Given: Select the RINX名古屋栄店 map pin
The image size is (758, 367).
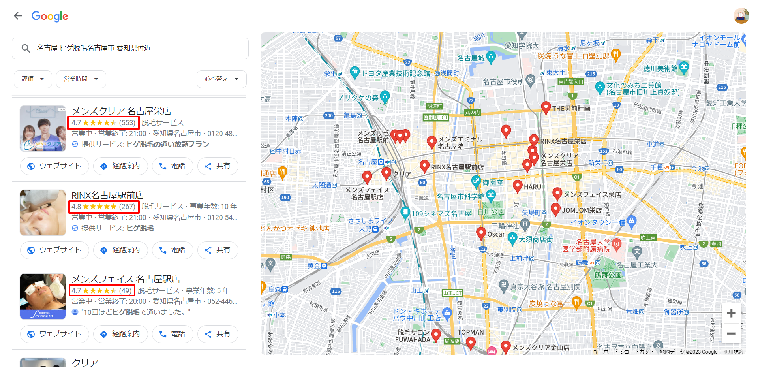Looking at the screenshot, I should click(x=534, y=140).
